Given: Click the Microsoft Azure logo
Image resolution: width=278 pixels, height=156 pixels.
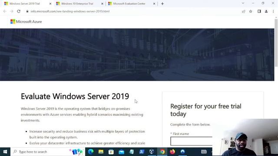Looking at the screenshot, I should pyautogui.click(x=26, y=22).
